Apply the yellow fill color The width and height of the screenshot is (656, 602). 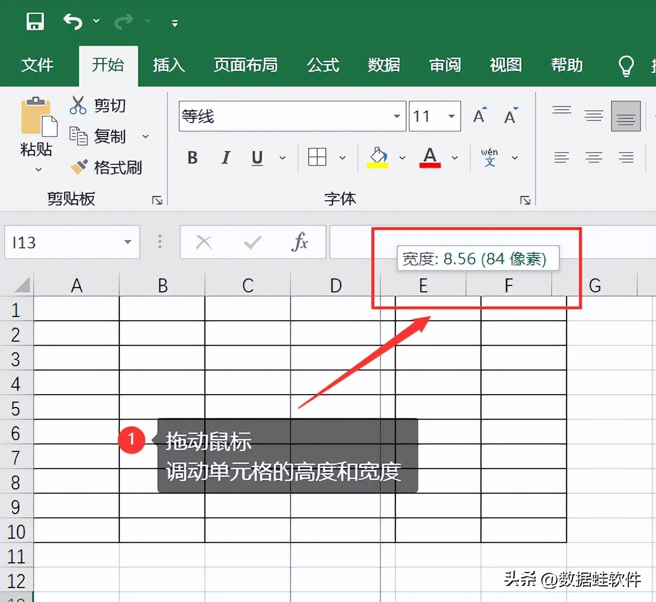(x=378, y=157)
